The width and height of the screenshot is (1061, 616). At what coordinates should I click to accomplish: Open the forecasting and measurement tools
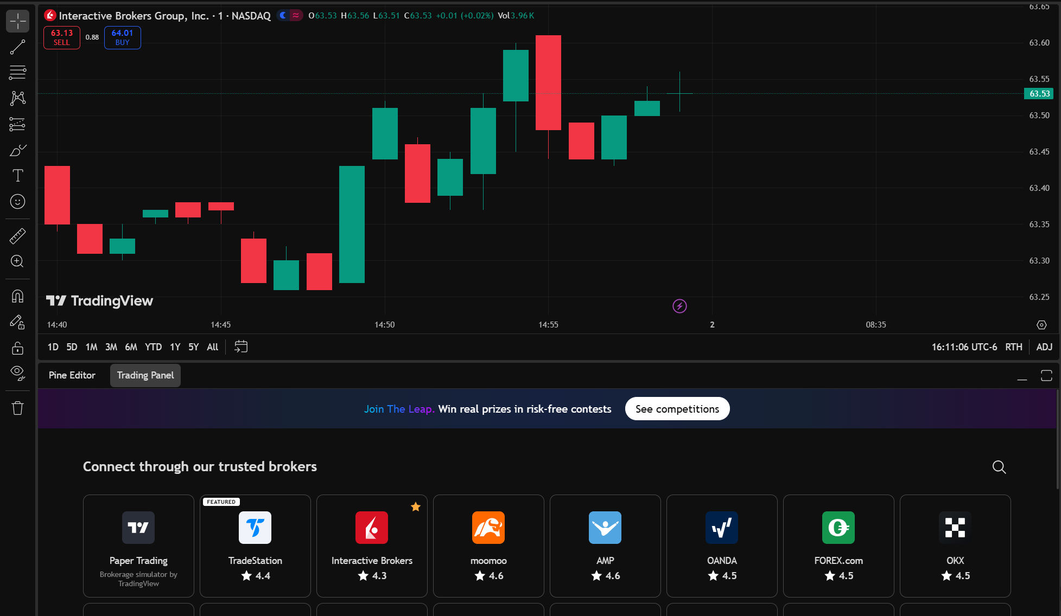pos(17,124)
